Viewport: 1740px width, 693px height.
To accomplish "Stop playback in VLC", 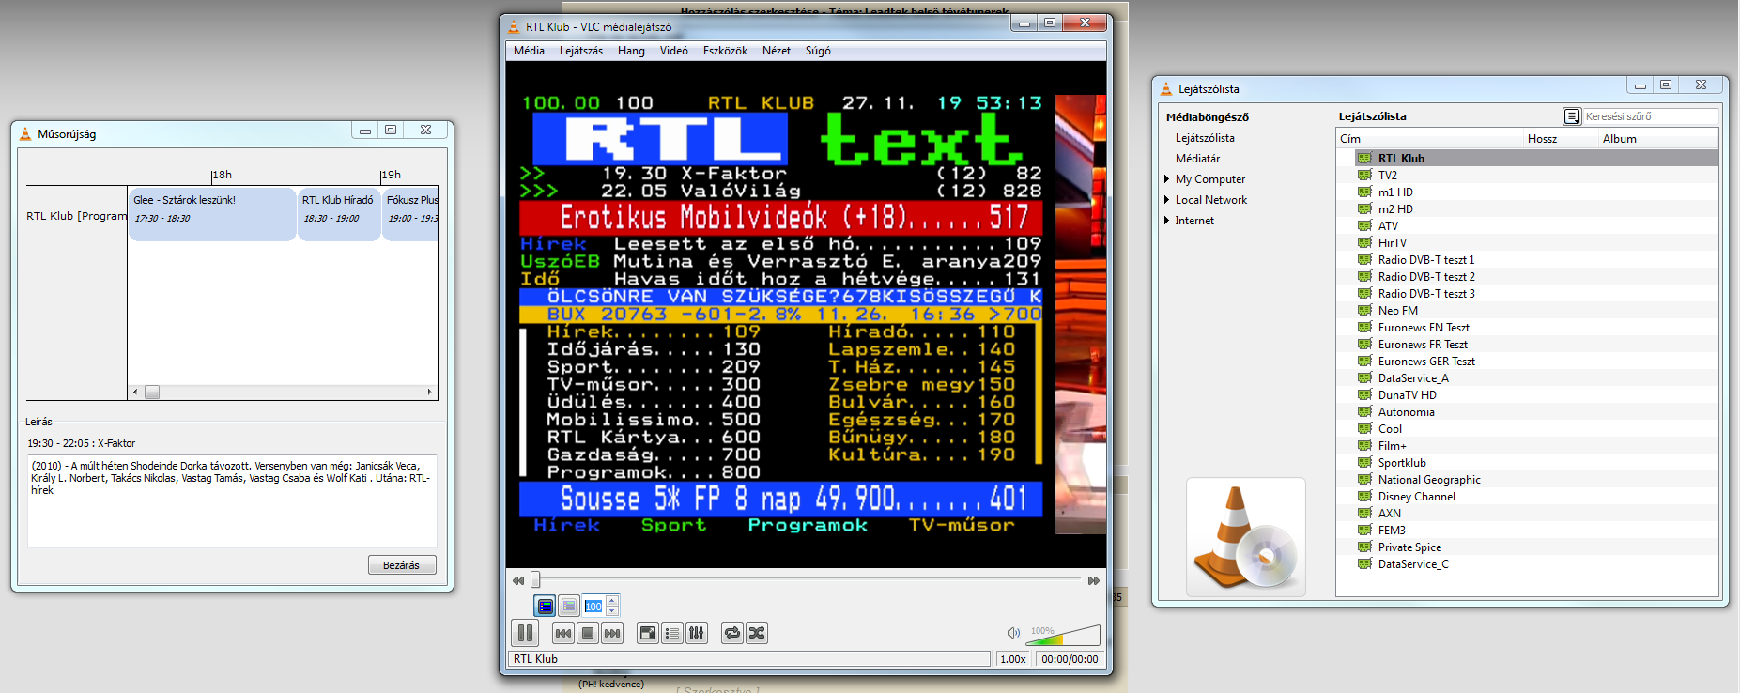I will coord(588,633).
